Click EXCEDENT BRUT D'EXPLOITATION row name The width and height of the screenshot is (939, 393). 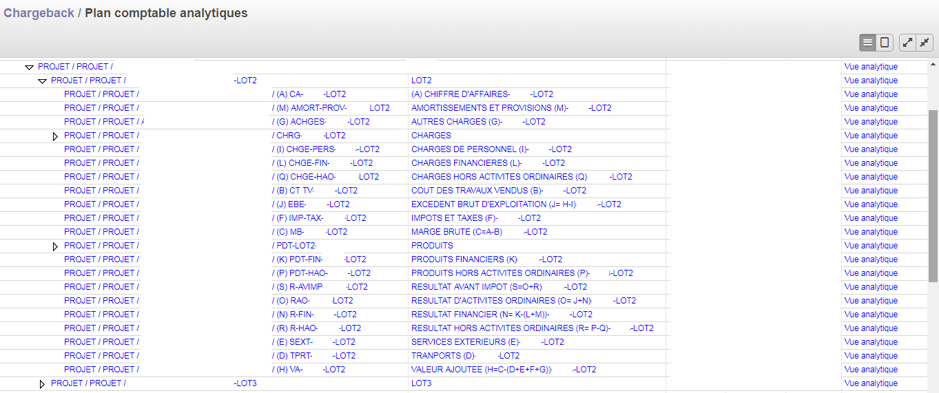pos(493,204)
